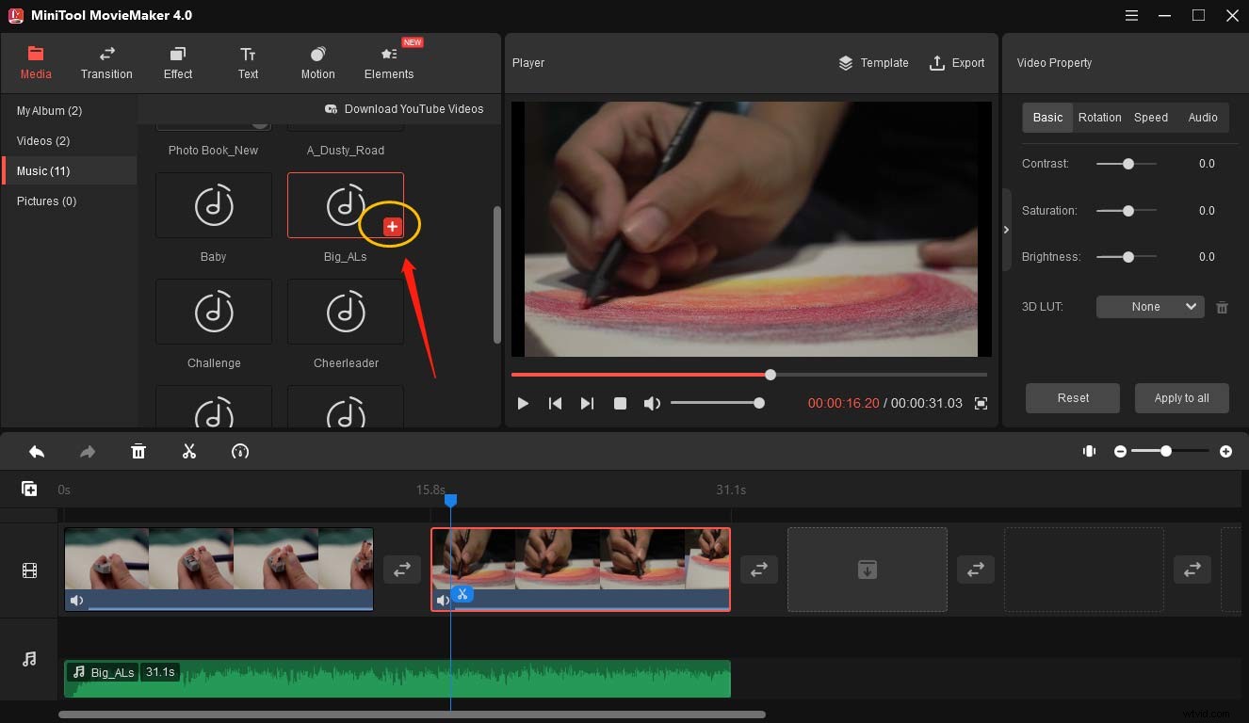Screen dimensions: 1249x723
Task: Click the Apply to all button
Action: [x=1181, y=398]
